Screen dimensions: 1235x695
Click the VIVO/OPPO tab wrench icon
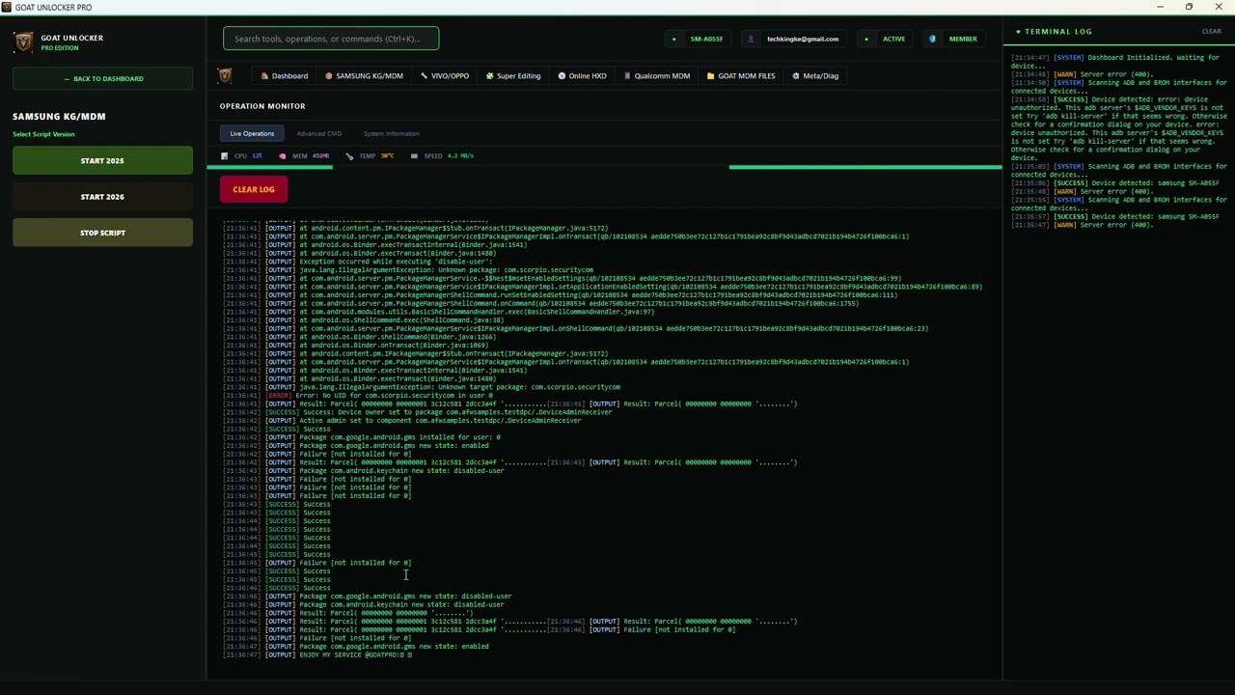424,76
